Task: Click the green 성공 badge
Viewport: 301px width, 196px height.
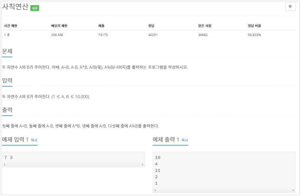Action: tap(35, 8)
